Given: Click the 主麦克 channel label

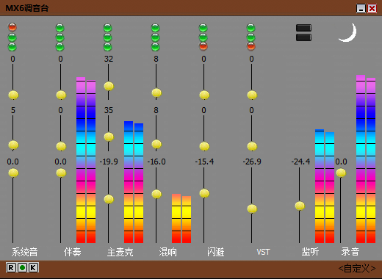Looking at the screenshot, I should tap(120, 252).
